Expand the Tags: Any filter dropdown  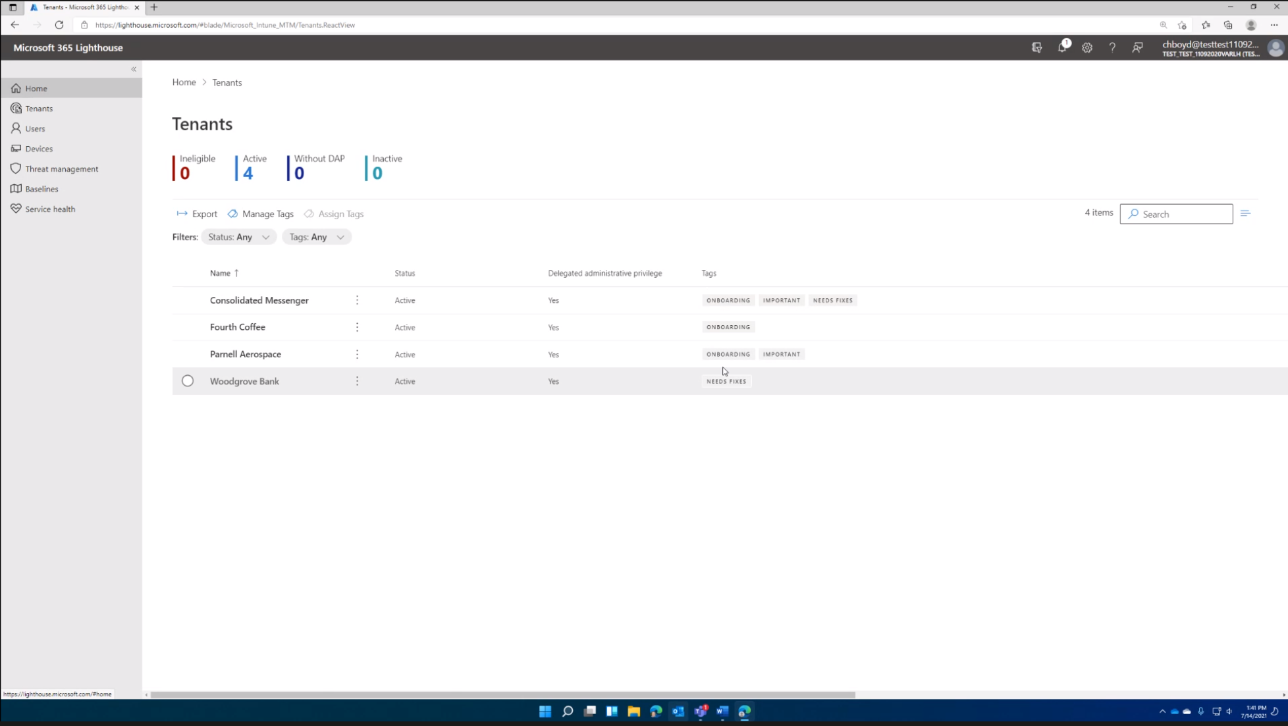click(x=317, y=237)
